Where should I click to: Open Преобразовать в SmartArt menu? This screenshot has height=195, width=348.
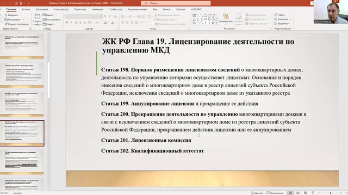point(171,24)
